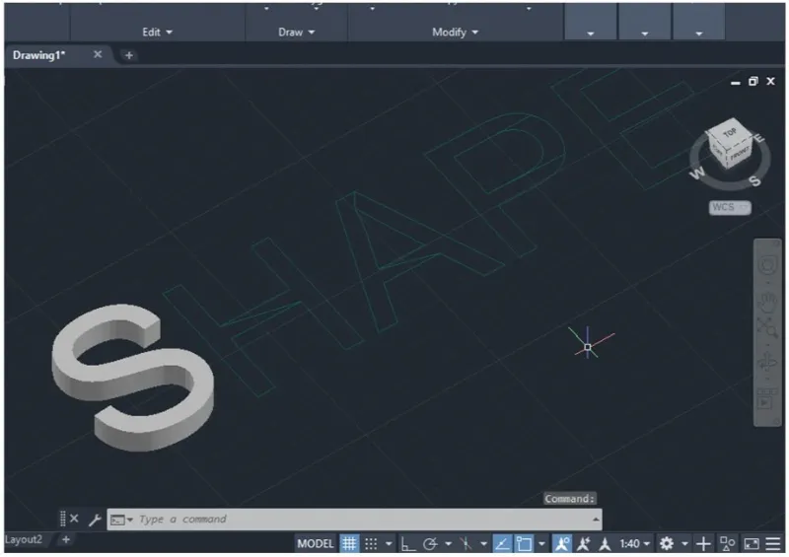Select the Drawing1 file tab
This screenshot has height=557, width=789.
[39, 55]
